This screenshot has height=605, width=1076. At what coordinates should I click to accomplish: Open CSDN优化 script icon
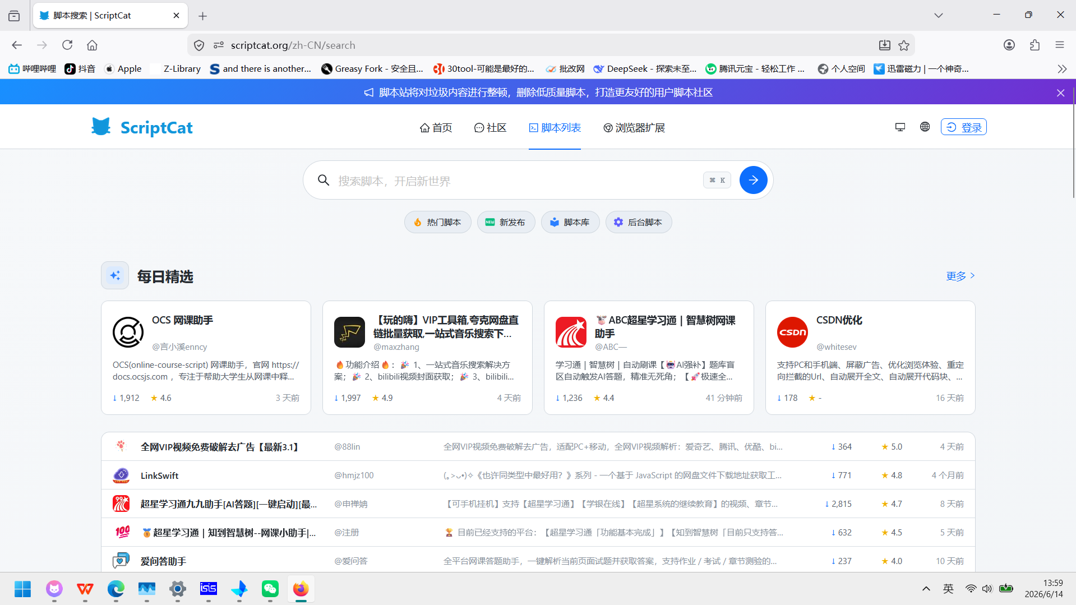pos(792,332)
